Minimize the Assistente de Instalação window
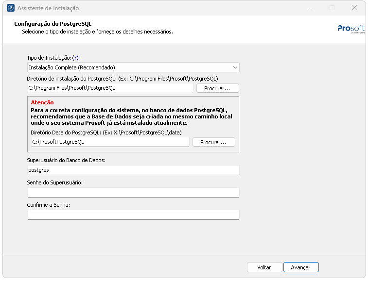 tap(310, 8)
